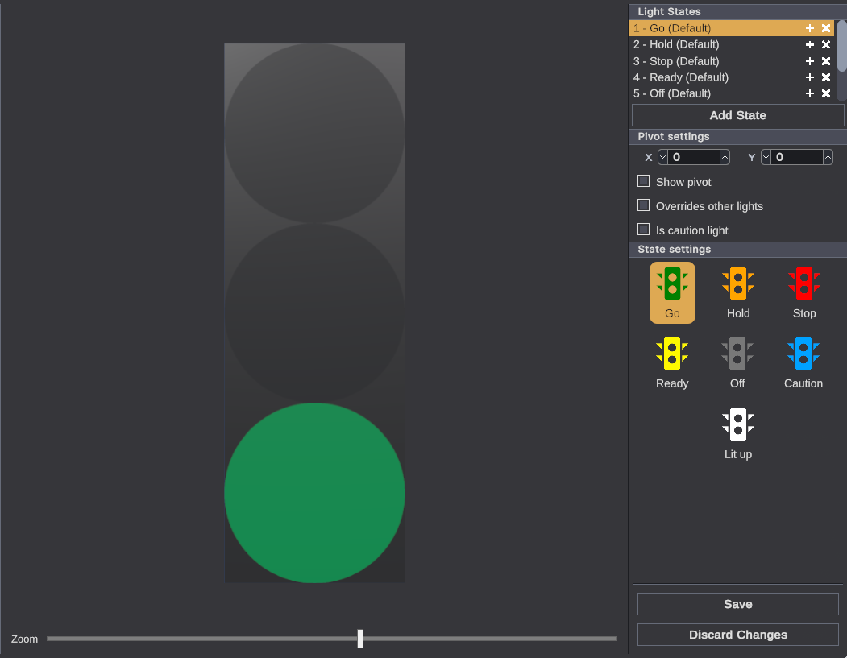Select the gray Off state icon
Viewport: 847px width, 658px height.
pos(737,354)
